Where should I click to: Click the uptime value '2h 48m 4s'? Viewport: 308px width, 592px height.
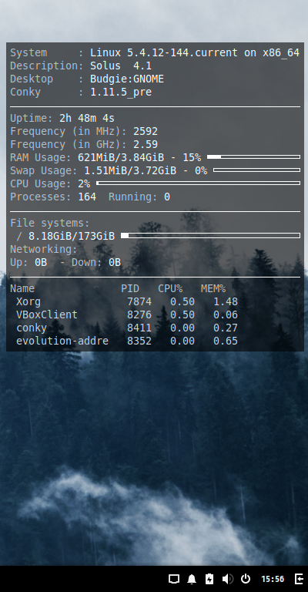87,118
